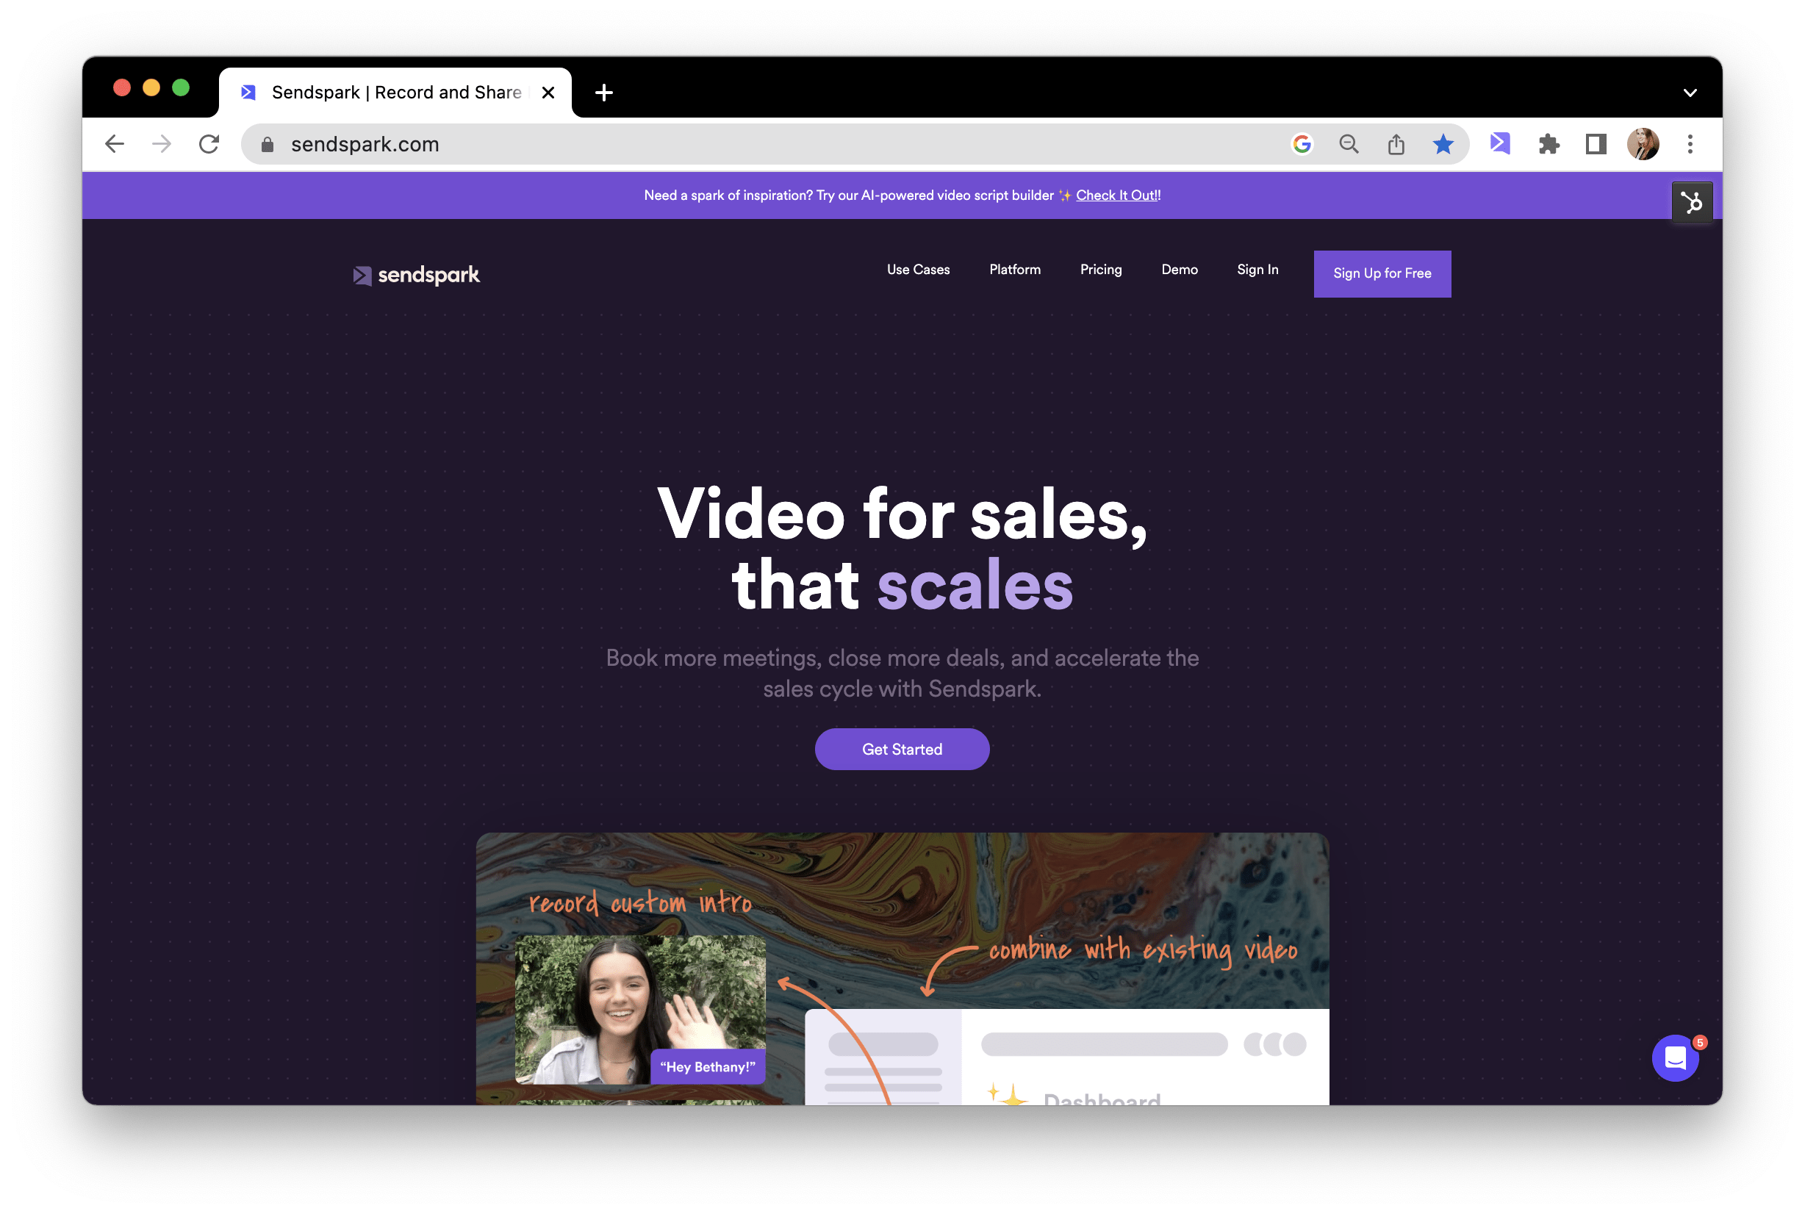Viewport: 1805px width, 1214px height.
Task: Click the browser bookmark star icon
Action: (1440, 143)
